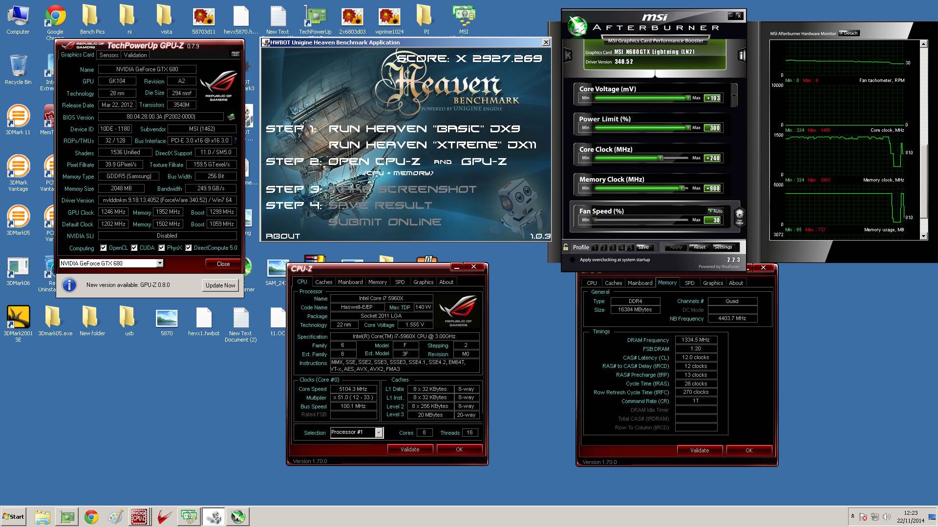Open the hevx1.hwbot file on desktop
The image size is (938, 527).
pos(204,322)
